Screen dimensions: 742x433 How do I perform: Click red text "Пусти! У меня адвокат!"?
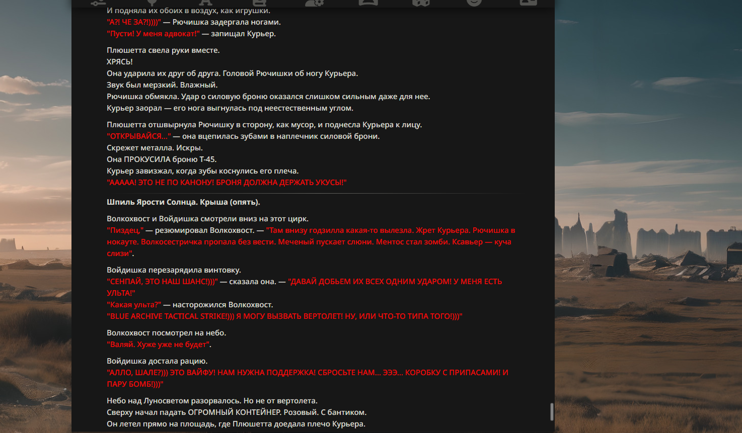153,34
